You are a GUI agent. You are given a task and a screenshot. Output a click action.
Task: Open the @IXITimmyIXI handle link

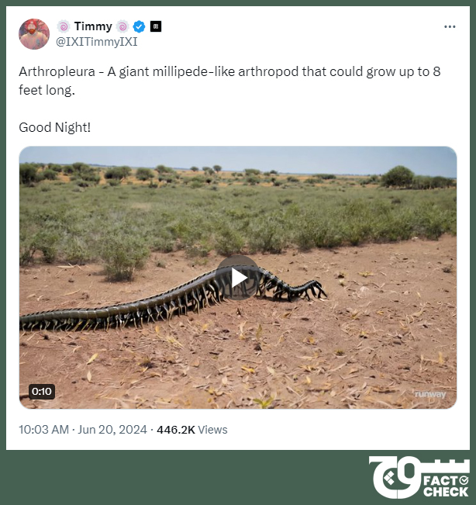coord(97,42)
